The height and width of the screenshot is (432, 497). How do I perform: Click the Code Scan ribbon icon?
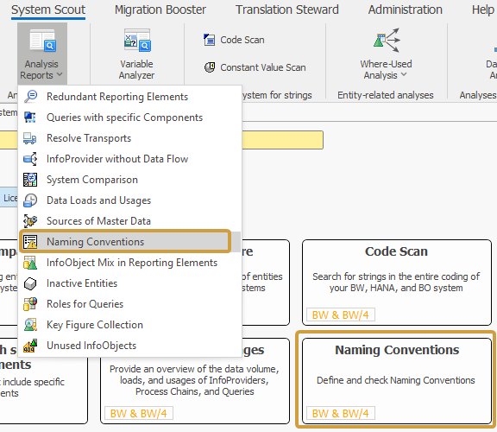point(209,40)
